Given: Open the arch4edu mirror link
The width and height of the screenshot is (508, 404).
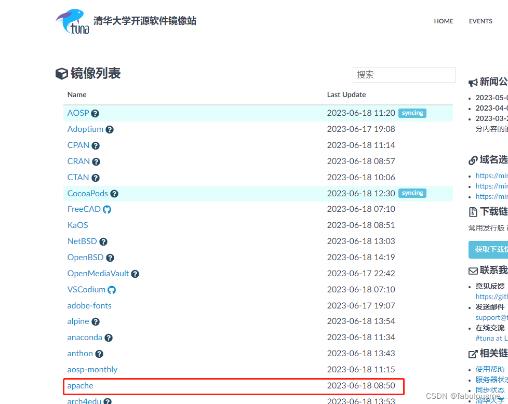Looking at the screenshot, I should pos(84,401).
